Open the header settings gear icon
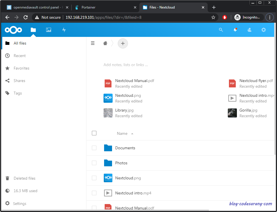Screen dimensions: 277x212 264,30
